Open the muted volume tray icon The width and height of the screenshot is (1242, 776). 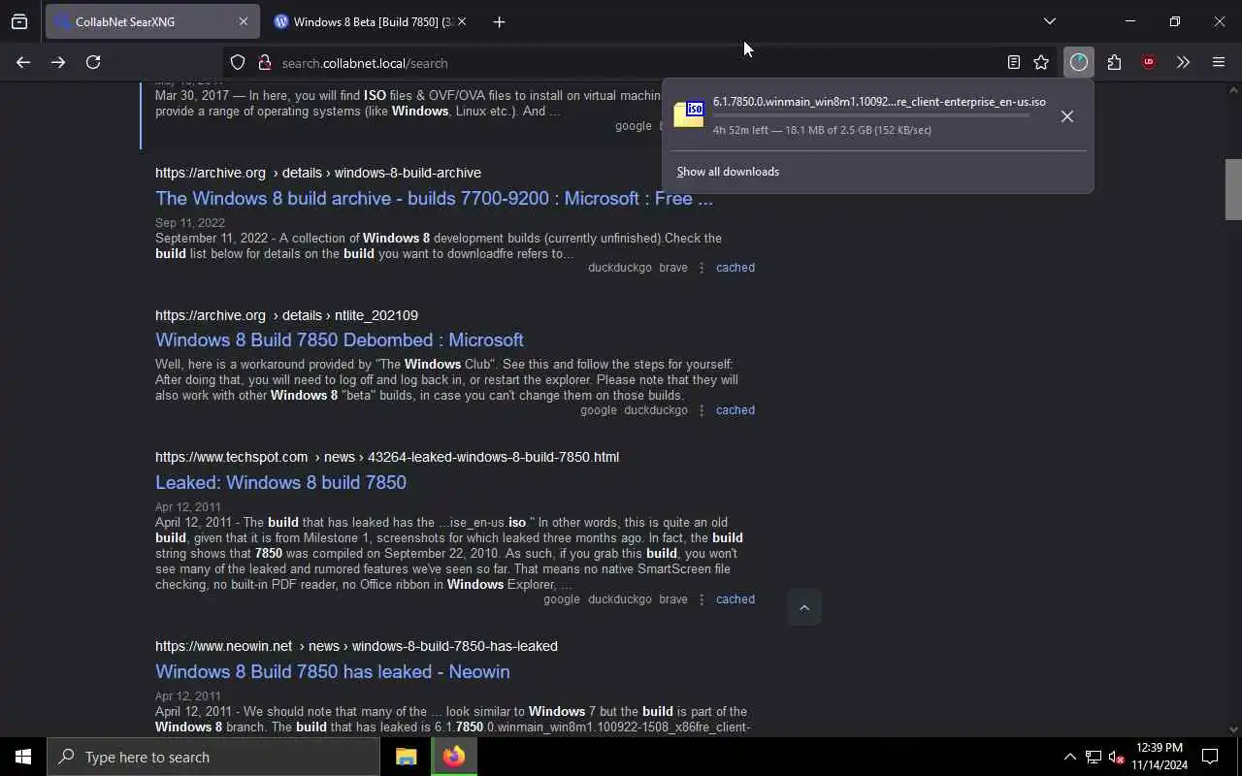1116,757
